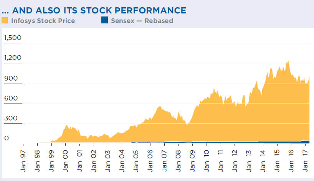This screenshot has height=181, width=314.
Task: Select the 900 y-axis value
Action: coord(10,78)
